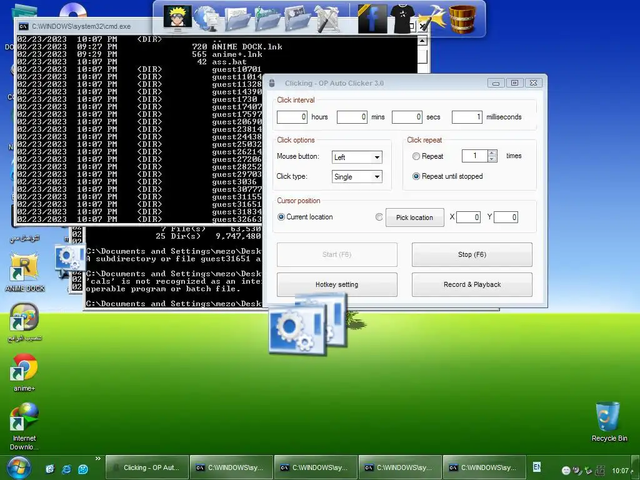640x480 pixels.
Task: Click the Stop (F6) button
Action: pyautogui.click(x=472, y=255)
